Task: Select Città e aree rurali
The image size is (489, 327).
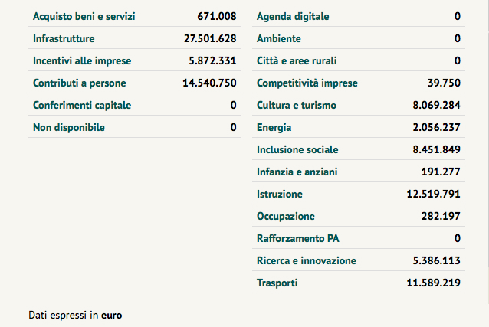Action: pos(297,60)
